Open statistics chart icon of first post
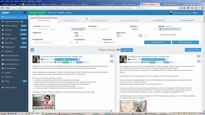 pos(112,61)
